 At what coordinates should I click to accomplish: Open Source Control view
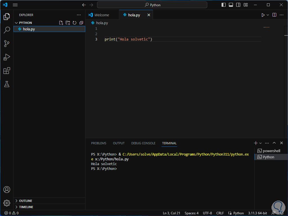coord(7,44)
